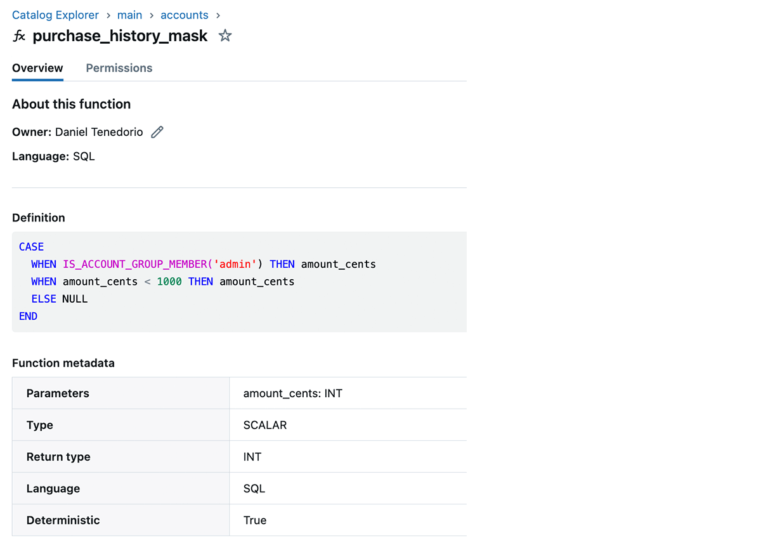
Task: Go to the main catalog breadcrumb
Action: (x=129, y=15)
